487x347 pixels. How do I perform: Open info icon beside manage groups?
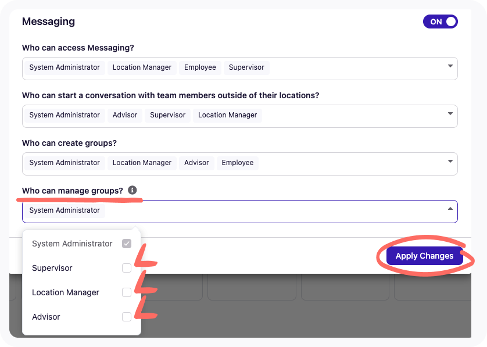133,190
